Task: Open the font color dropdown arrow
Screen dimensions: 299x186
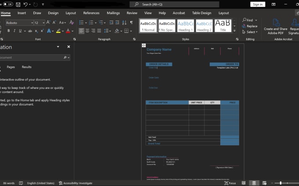Action: tap(73, 31)
